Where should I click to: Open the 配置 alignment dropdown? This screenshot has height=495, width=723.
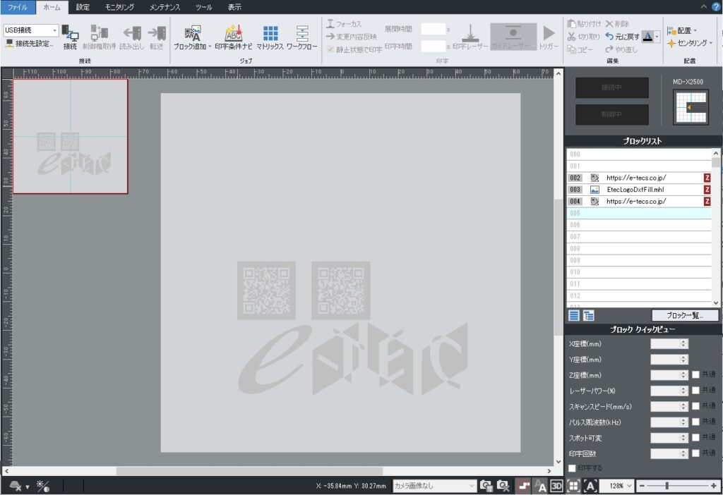pos(682,30)
